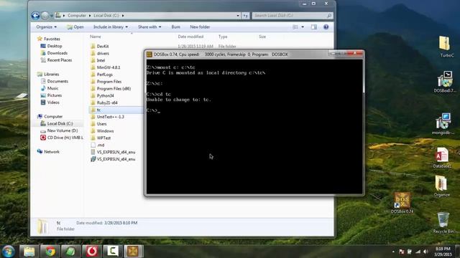
Task: Click the New folder button
Action: 200,27
